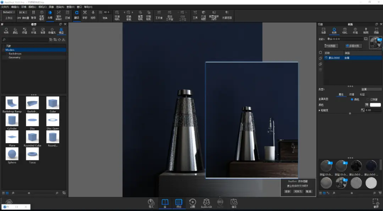Click the Screenshot (截屏) icon

[x=376, y=203]
